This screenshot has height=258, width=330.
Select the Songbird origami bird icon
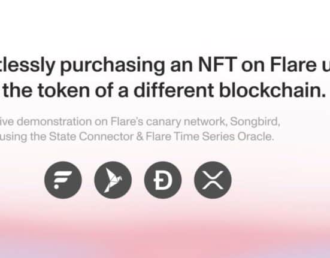[113, 180]
